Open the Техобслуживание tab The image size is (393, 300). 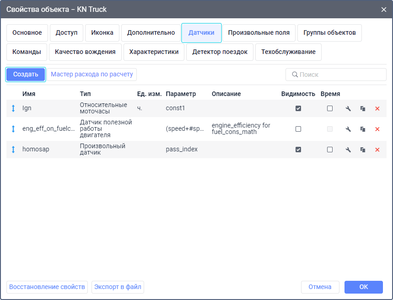(288, 52)
